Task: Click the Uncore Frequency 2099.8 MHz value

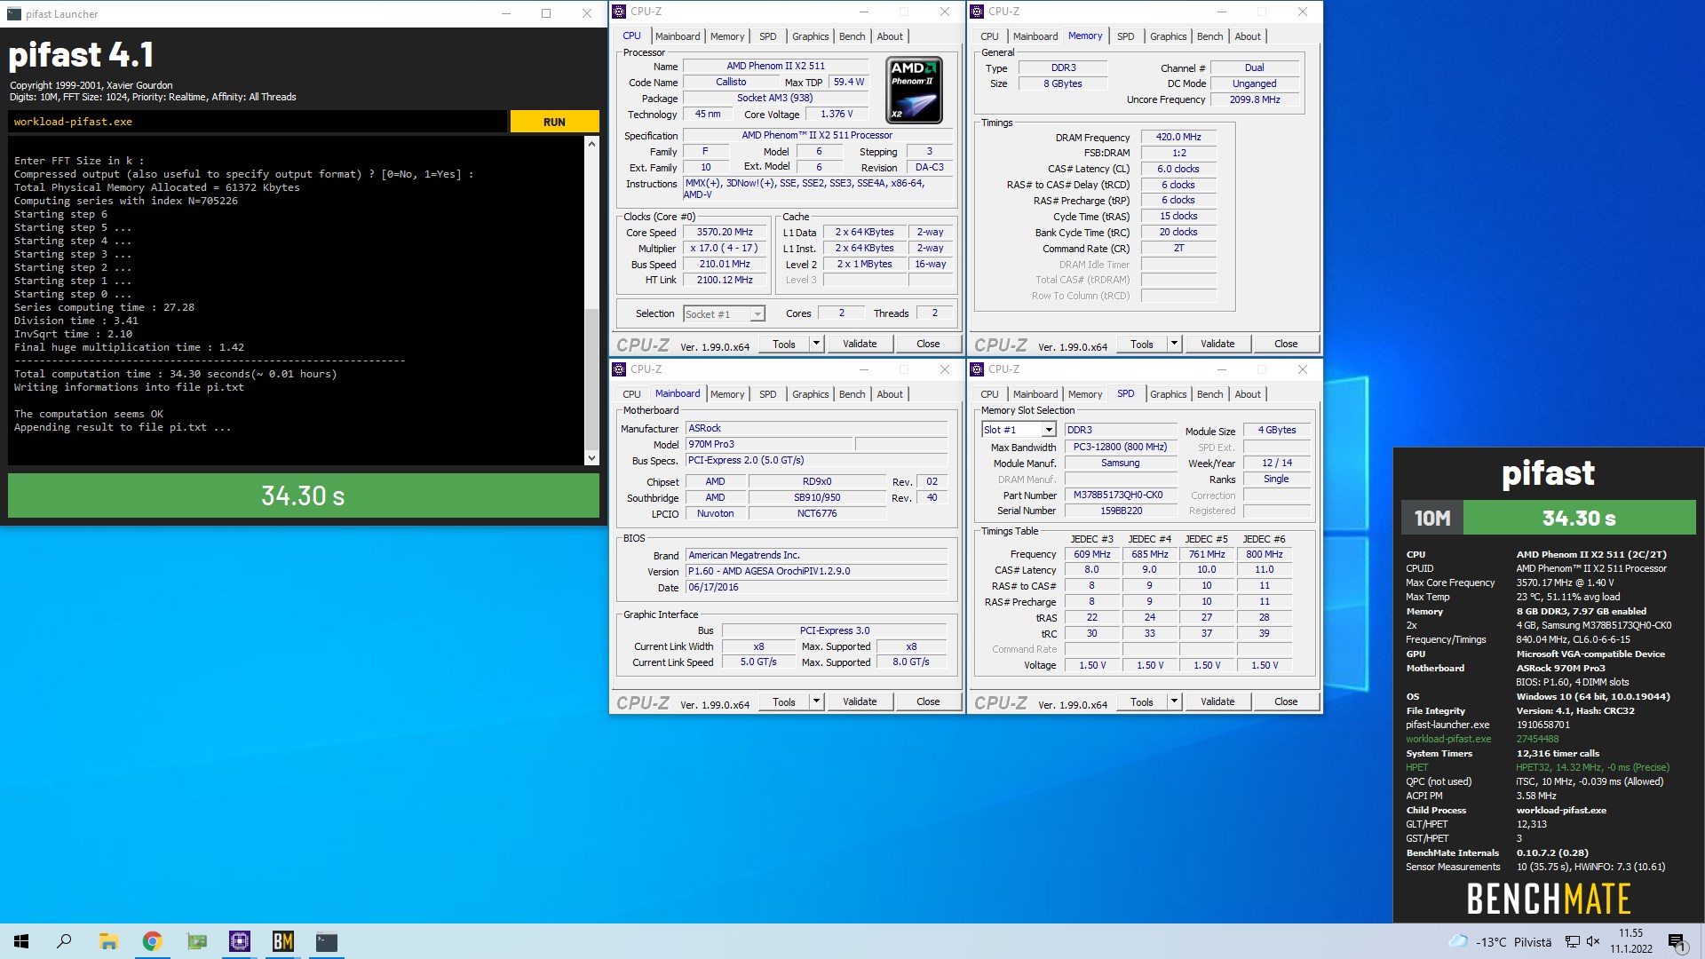Action: click(1254, 100)
